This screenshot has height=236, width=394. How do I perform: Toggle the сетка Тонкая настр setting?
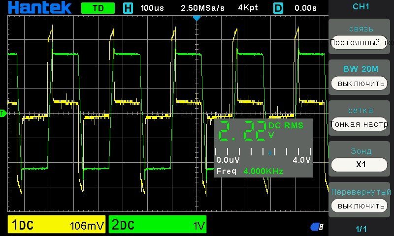pyautogui.click(x=361, y=124)
